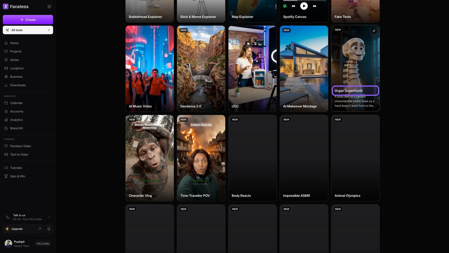Click the Calendar icon under Manage
Image resolution: width=449 pixels, height=253 pixels.
pyautogui.click(x=6, y=103)
